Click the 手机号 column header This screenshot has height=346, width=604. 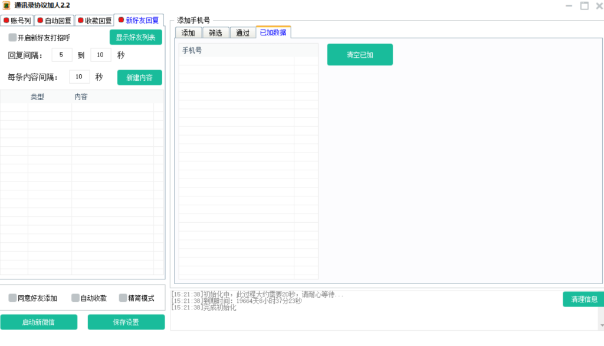pyautogui.click(x=236, y=51)
